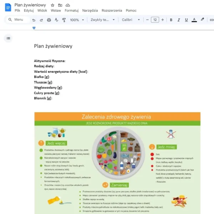Select the Paint format roller icon
The height and width of the screenshot is (214, 214).
(x=64, y=20)
